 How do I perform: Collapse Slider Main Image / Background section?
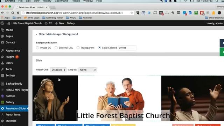(36, 34)
